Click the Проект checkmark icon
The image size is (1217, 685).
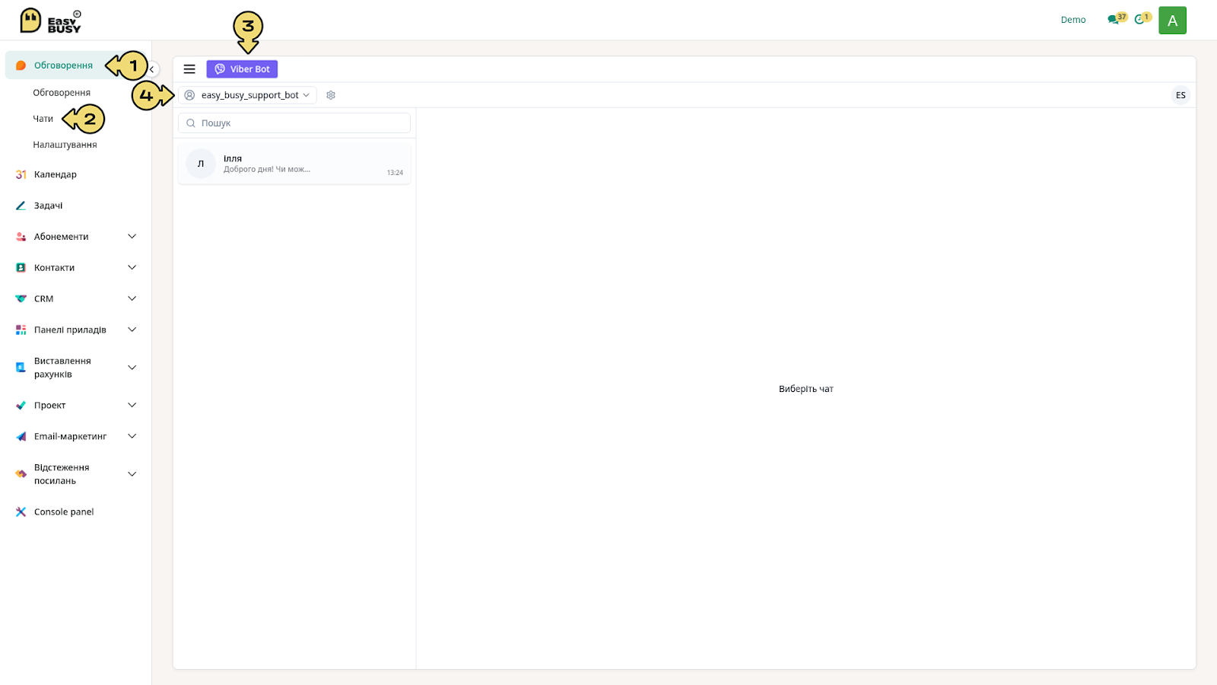21,406
